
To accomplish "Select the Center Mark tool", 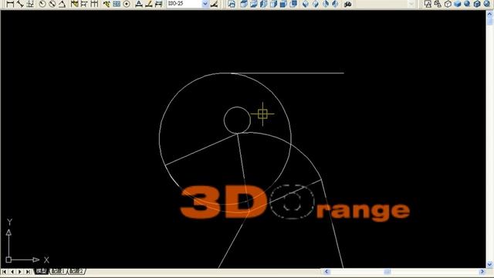I will click(127, 4).
